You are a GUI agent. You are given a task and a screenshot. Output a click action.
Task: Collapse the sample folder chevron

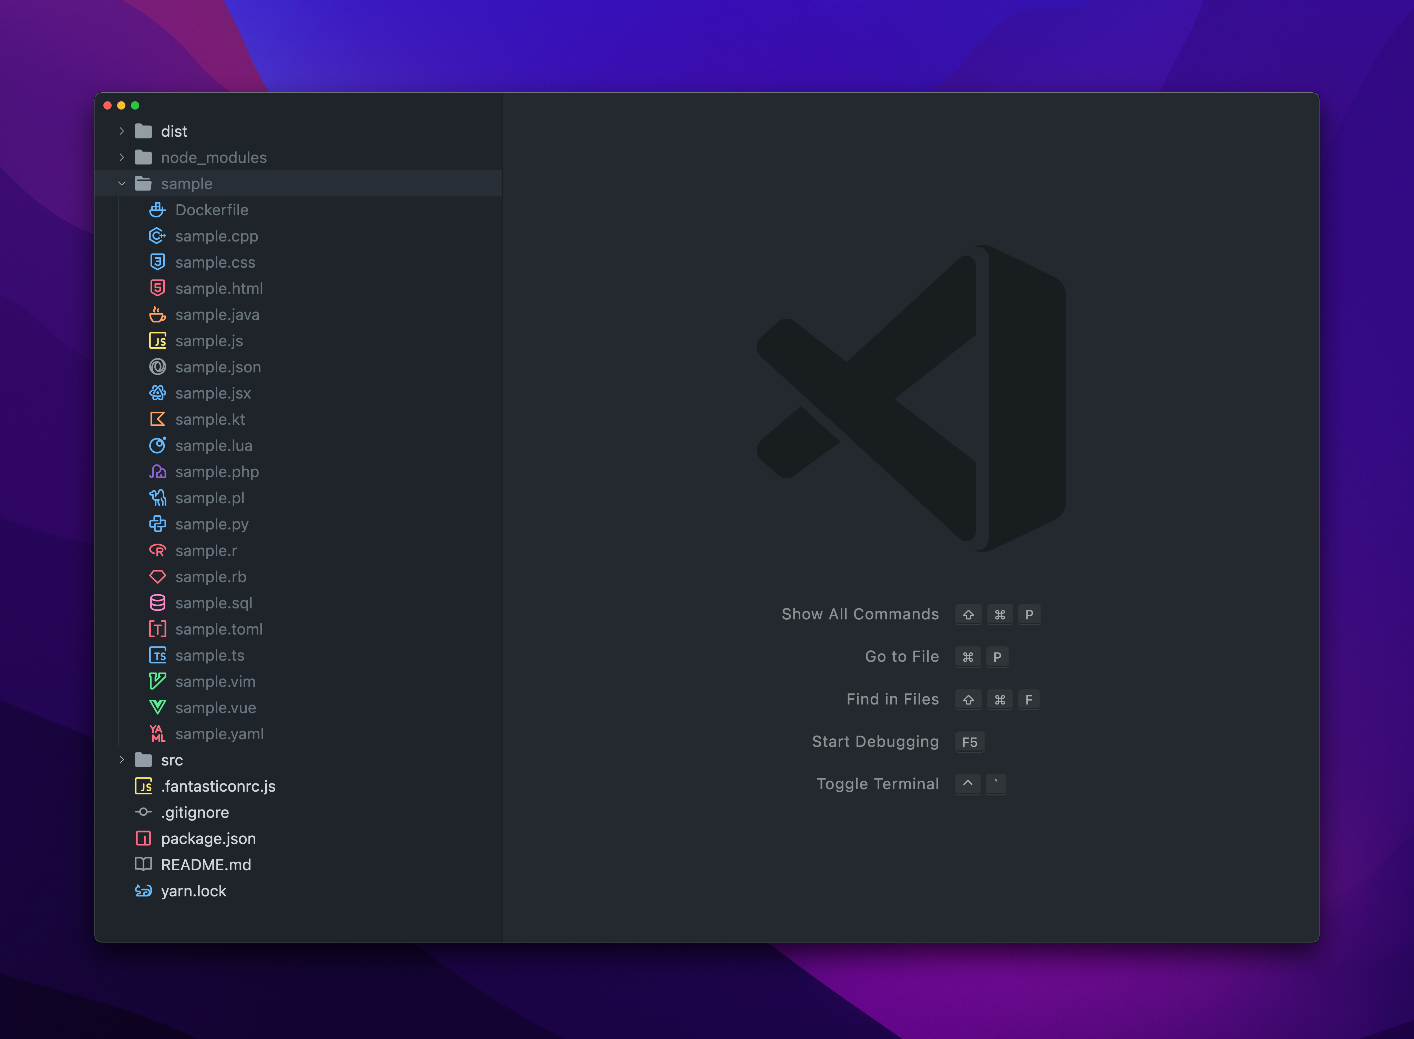coord(121,184)
